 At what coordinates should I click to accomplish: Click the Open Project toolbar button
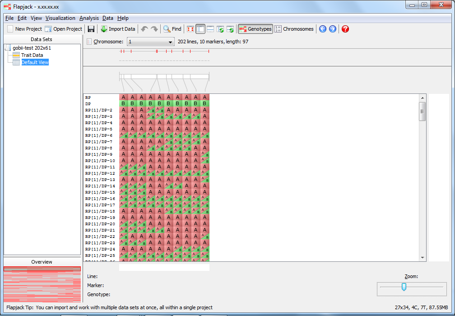64,29
